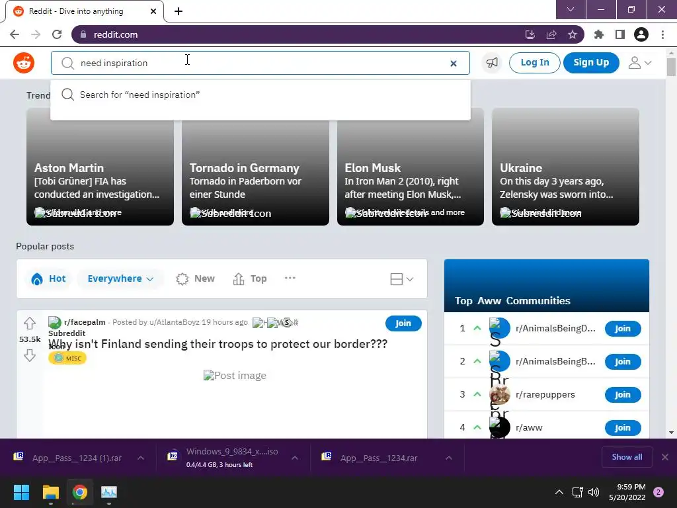677x508 pixels.
Task: Open the Chrome profile avatar
Action: [641, 34]
